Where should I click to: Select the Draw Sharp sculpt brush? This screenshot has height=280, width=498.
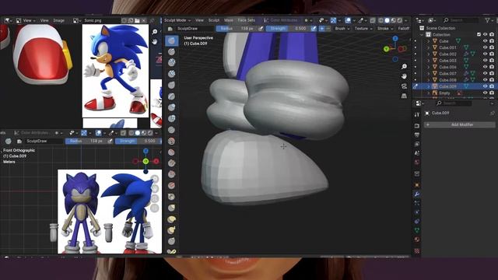171,51
